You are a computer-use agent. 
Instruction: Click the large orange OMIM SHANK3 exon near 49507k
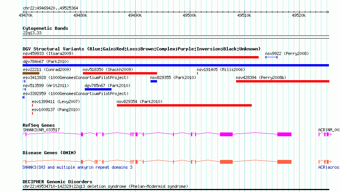tap(227, 162)
